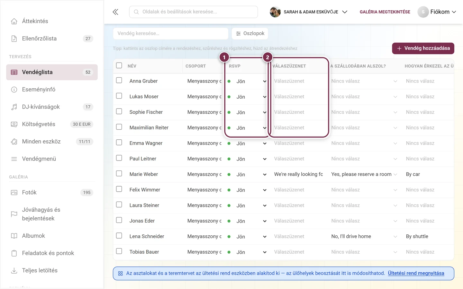Image resolution: width=463 pixels, height=289 pixels.
Task: Click the Ellenőrzőlista document icon
Action: pos(14,39)
